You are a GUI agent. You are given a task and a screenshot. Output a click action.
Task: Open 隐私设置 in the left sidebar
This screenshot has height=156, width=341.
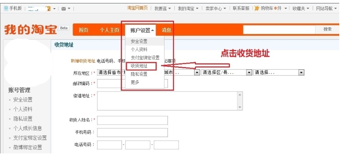coord(23,119)
